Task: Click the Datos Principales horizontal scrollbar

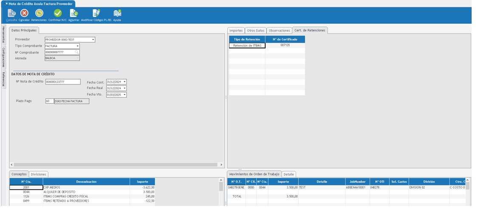Action: pyautogui.click(x=116, y=164)
